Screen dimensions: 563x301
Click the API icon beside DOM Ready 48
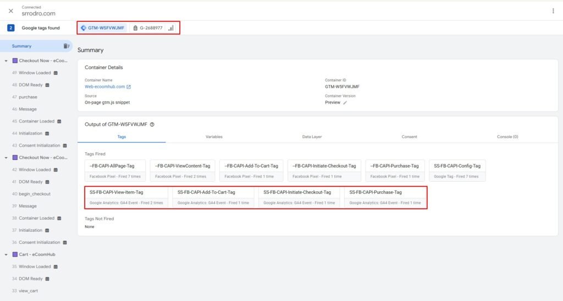[x=47, y=85]
